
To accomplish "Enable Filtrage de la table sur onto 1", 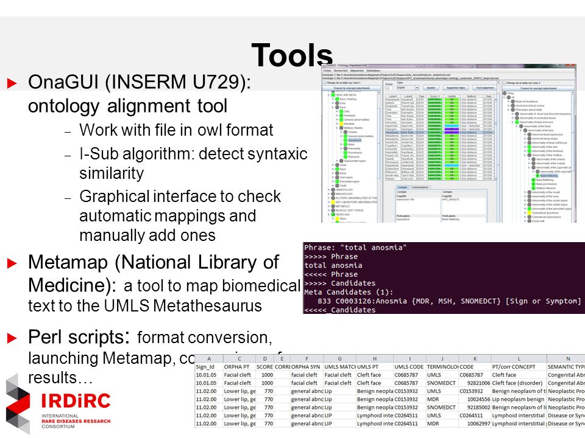I will click(x=325, y=83).
